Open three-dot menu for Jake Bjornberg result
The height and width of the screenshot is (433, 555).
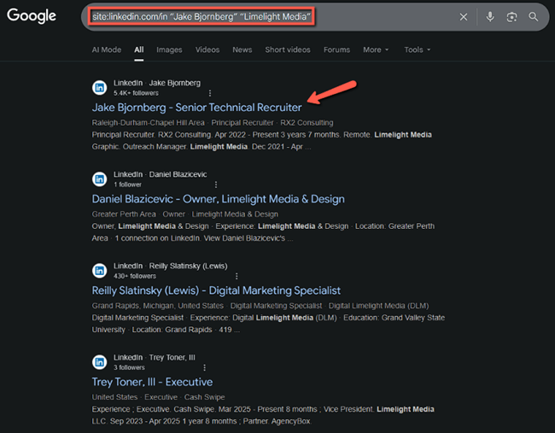210,93
